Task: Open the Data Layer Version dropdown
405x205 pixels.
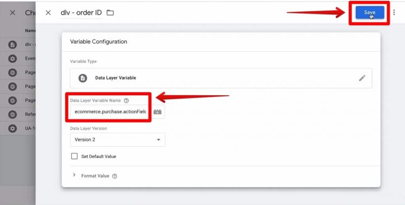Action: 117,140
